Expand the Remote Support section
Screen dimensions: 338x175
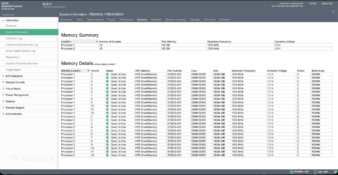coord(3,108)
